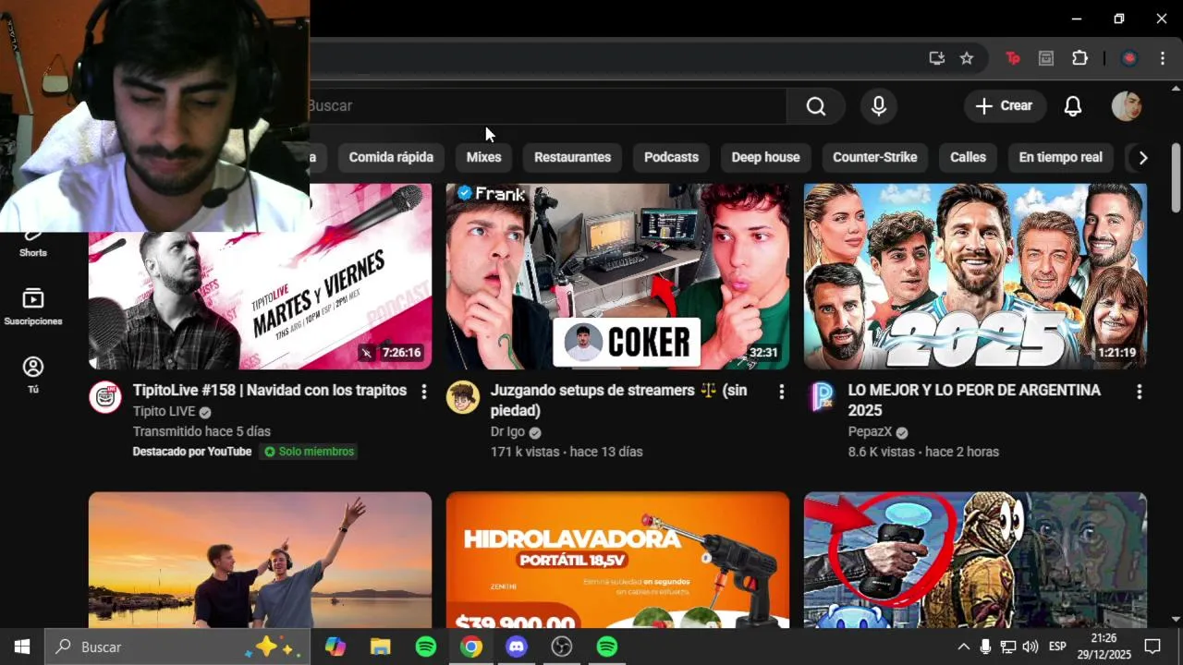
Task: Start voice search with the microphone icon
Action: point(879,106)
